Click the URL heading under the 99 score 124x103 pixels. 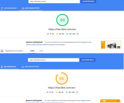[62, 29]
